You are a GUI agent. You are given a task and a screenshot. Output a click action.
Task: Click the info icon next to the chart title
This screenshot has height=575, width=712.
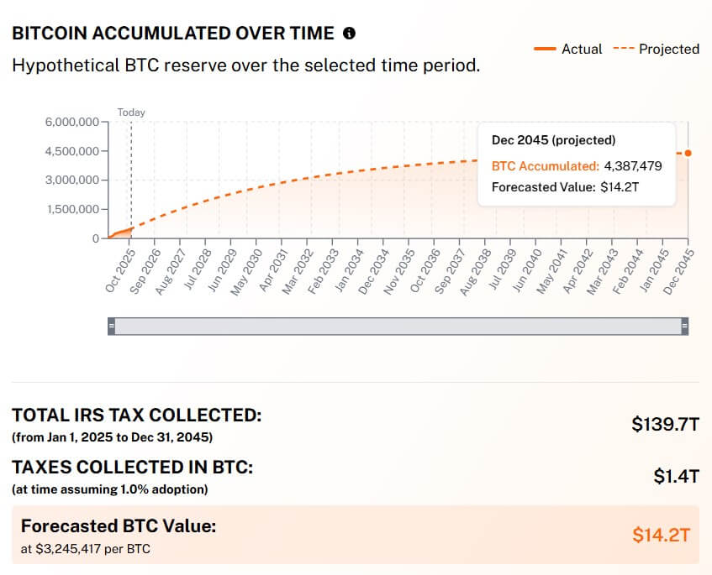click(350, 34)
